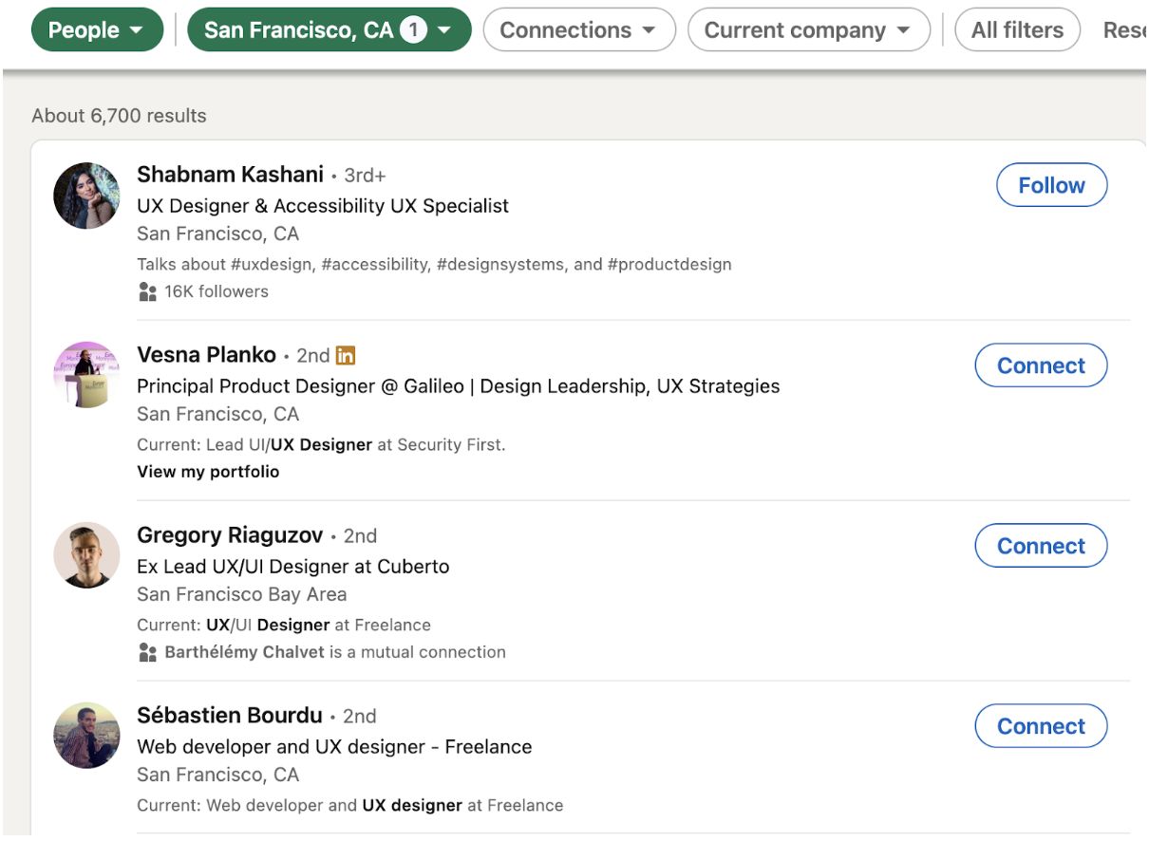The width and height of the screenshot is (1149, 841).
Task: Click Sébastien Bourdu's profile picture
Action: (x=86, y=736)
